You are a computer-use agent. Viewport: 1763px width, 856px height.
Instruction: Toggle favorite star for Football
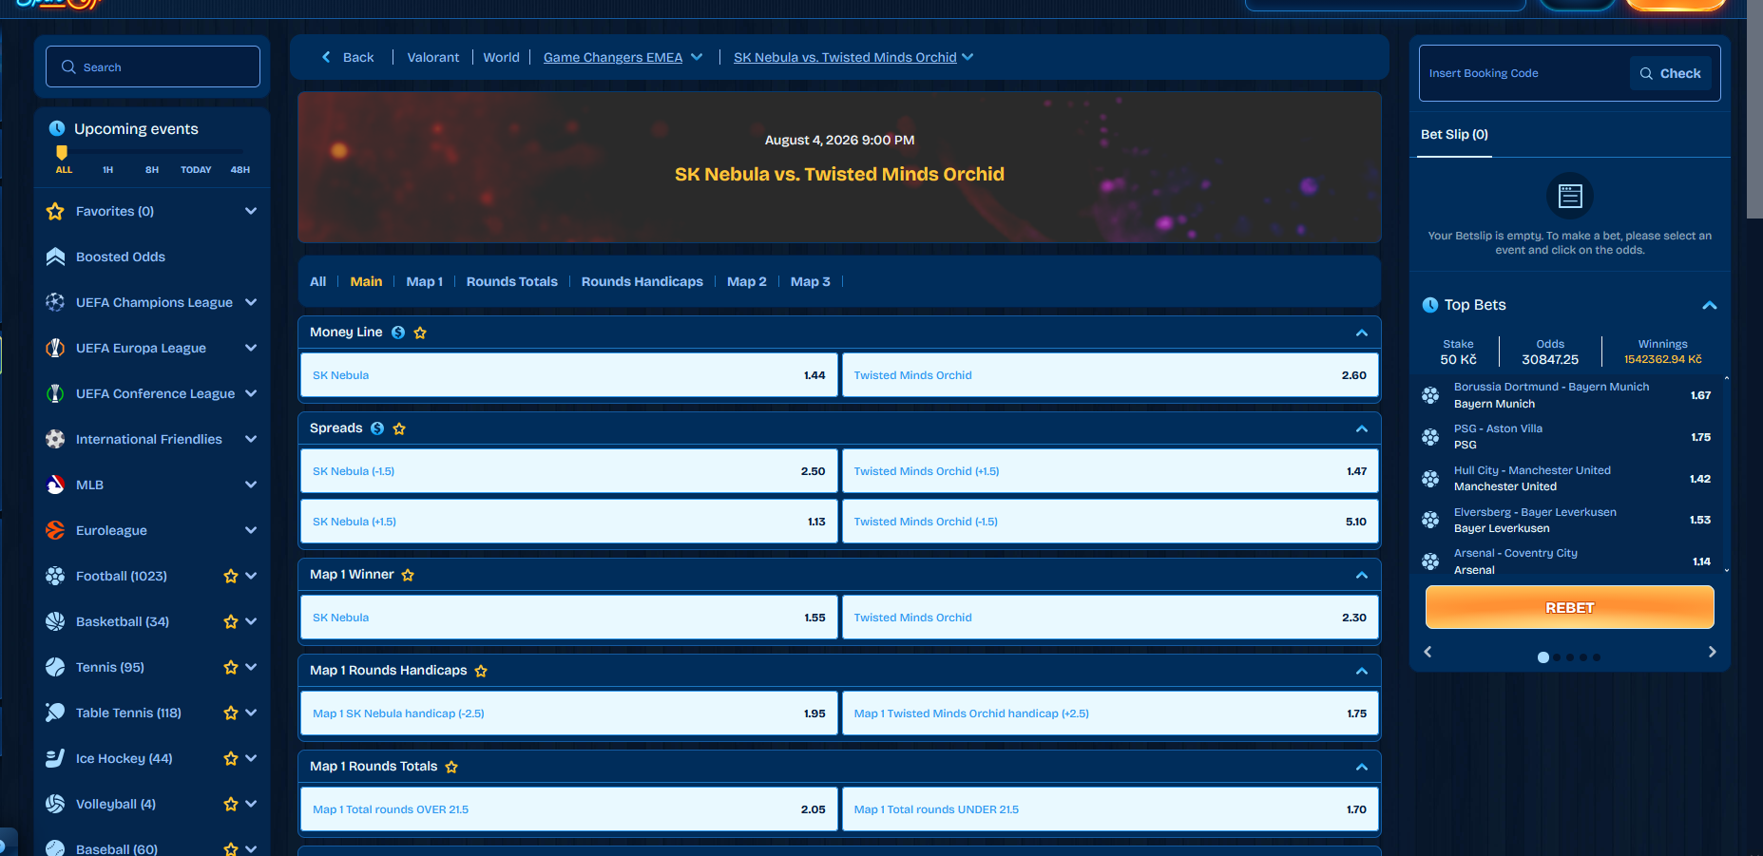(230, 576)
